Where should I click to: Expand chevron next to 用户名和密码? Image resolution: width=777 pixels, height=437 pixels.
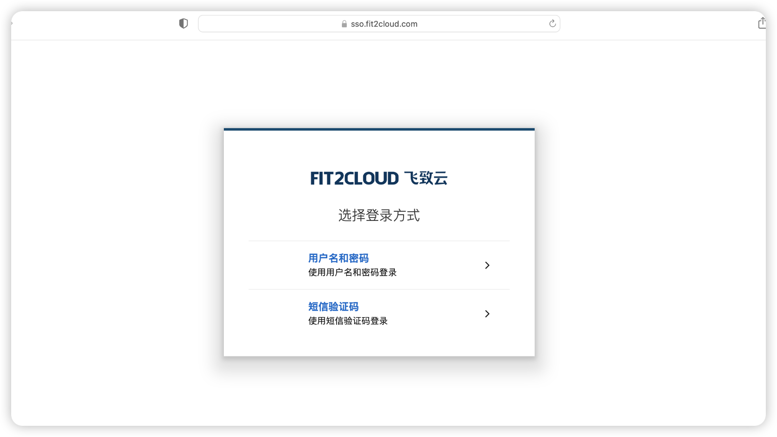pyautogui.click(x=487, y=265)
